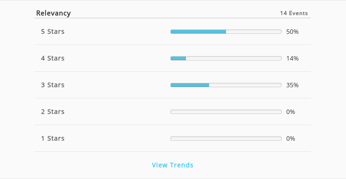Click the 0% value for 1 Stars
Image resolution: width=346 pixels, height=179 pixels.
[291, 138]
